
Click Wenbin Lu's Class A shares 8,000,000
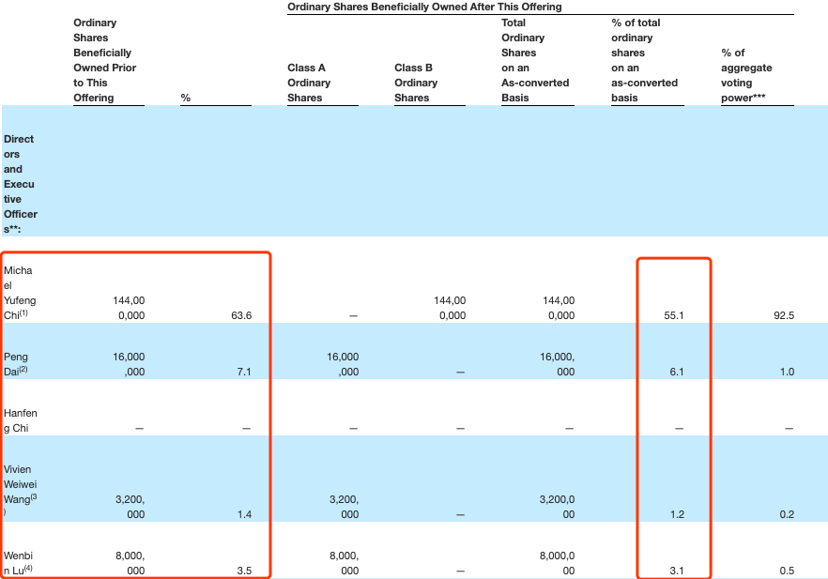pos(344,563)
